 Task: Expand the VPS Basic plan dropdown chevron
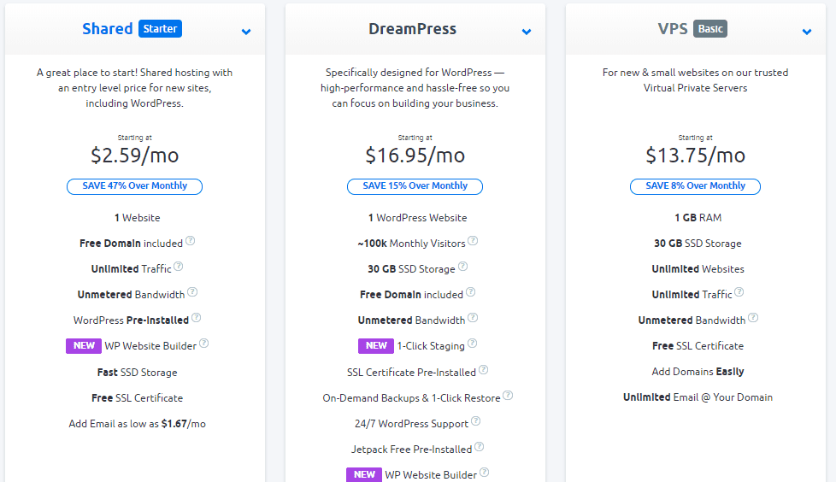tap(807, 32)
